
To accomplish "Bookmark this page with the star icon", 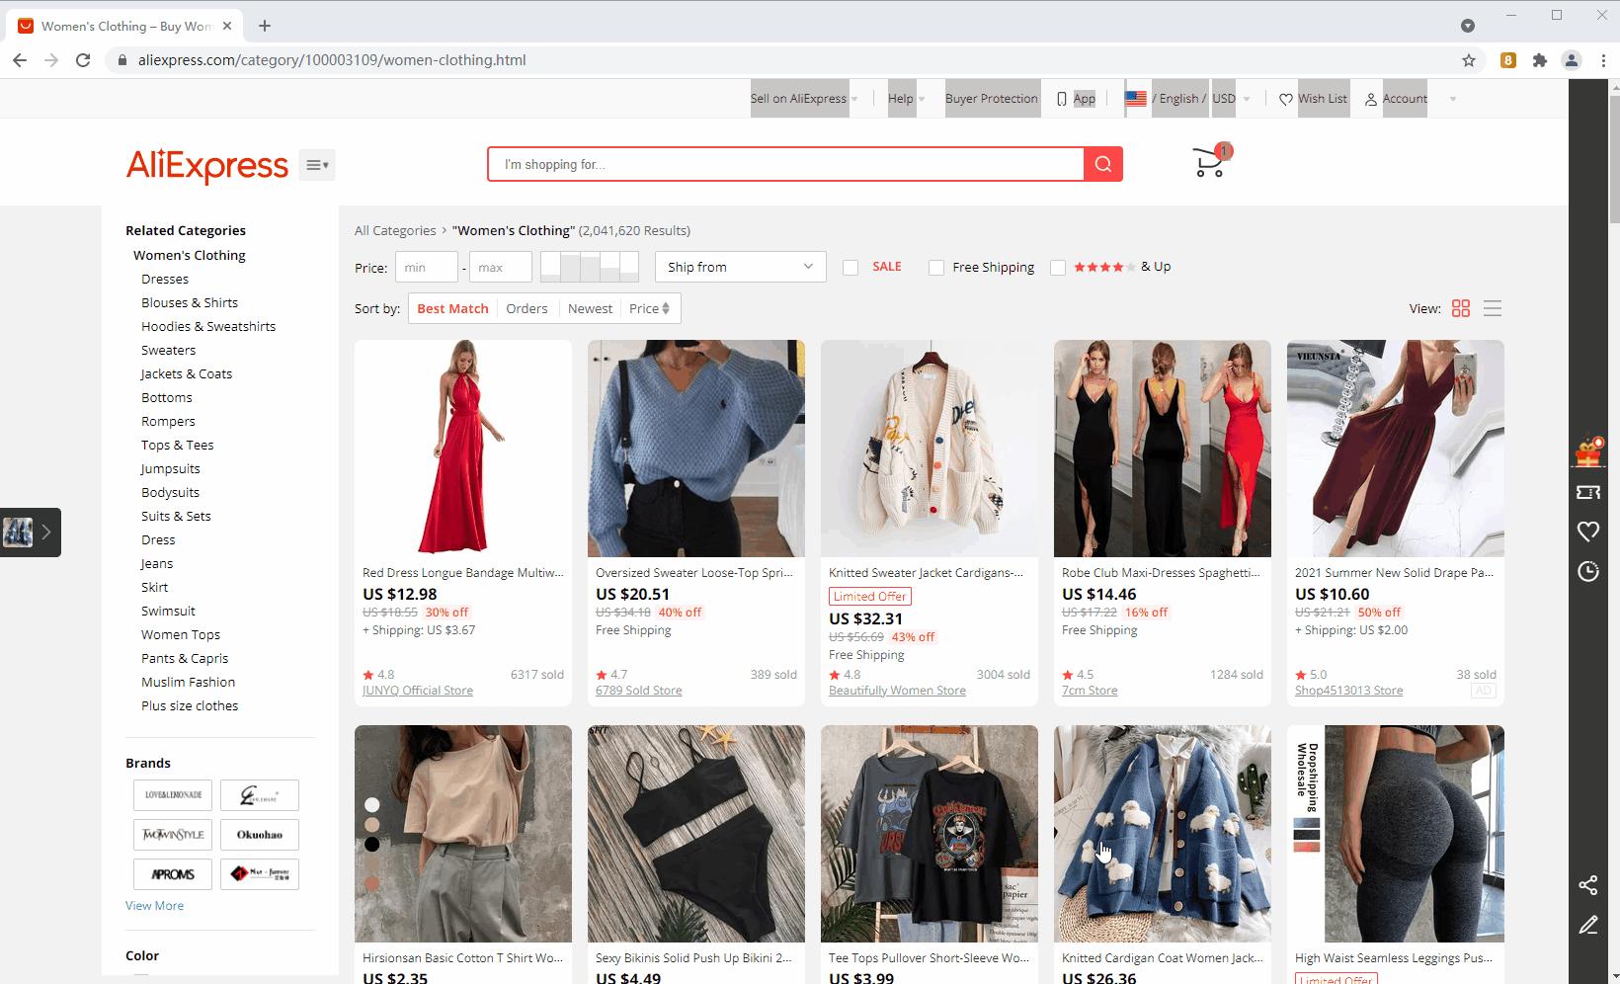I will (x=1469, y=60).
